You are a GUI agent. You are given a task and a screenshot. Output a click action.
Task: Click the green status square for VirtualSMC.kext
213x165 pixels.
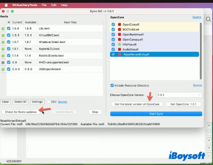pos(3,35)
